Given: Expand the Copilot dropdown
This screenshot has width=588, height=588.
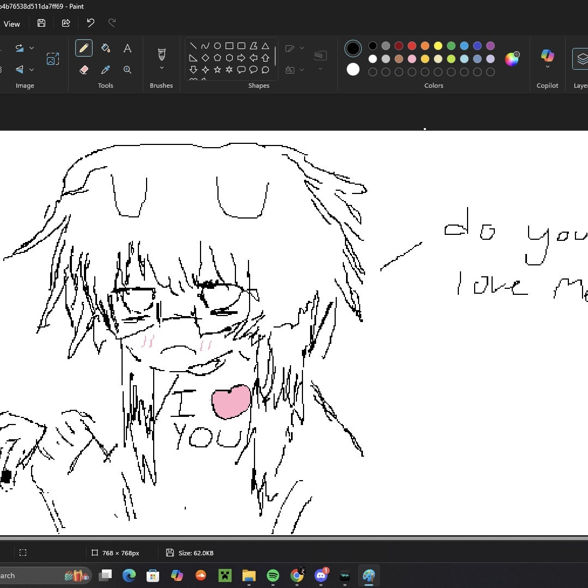Looking at the screenshot, I should tap(547, 67).
